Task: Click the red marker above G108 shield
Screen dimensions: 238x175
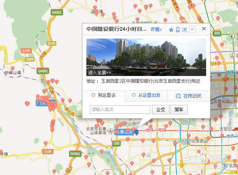Action: coord(46,143)
